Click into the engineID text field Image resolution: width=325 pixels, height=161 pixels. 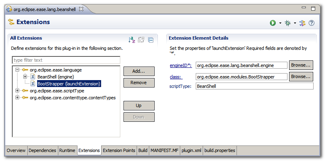241,65
